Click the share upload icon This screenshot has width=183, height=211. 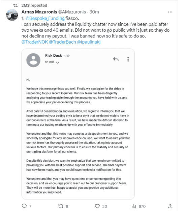pyautogui.click(x=170, y=206)
